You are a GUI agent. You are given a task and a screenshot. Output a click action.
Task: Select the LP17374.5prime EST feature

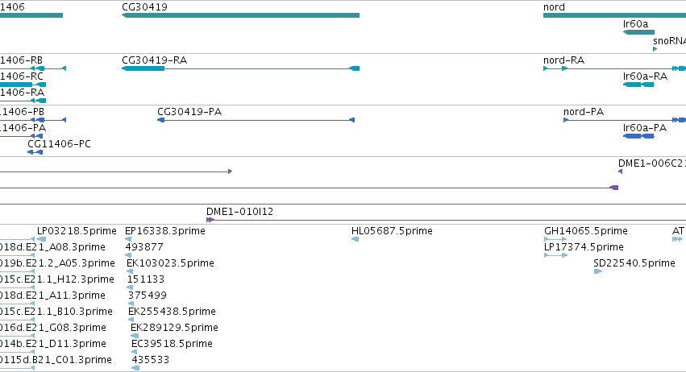point(555,255)
